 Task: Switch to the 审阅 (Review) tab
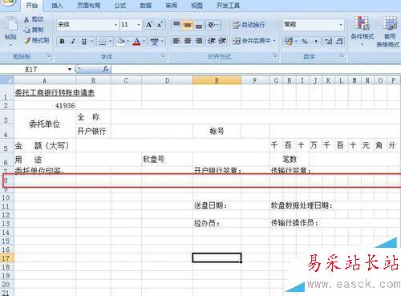172,6
